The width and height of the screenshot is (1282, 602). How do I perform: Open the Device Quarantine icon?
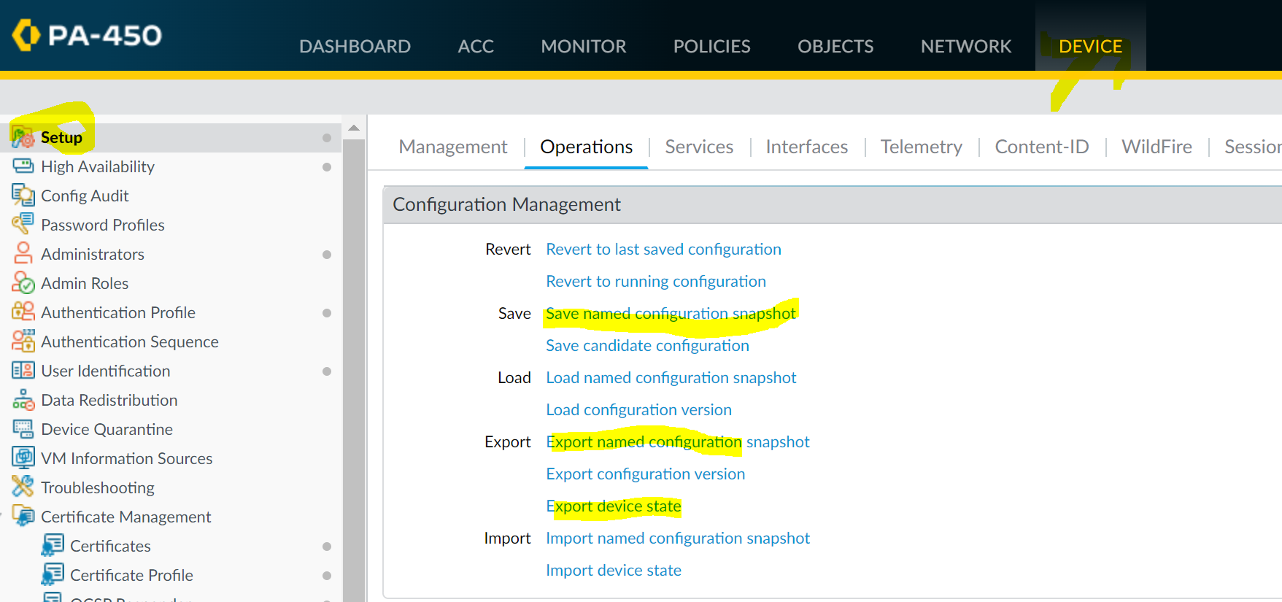tap(23, 429)
